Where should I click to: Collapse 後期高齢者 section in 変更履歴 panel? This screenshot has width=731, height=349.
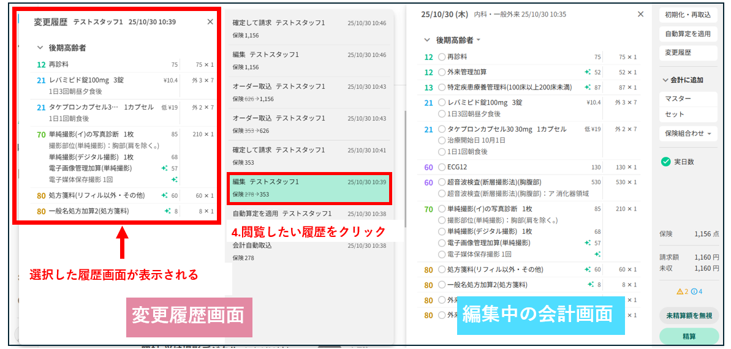40,48
